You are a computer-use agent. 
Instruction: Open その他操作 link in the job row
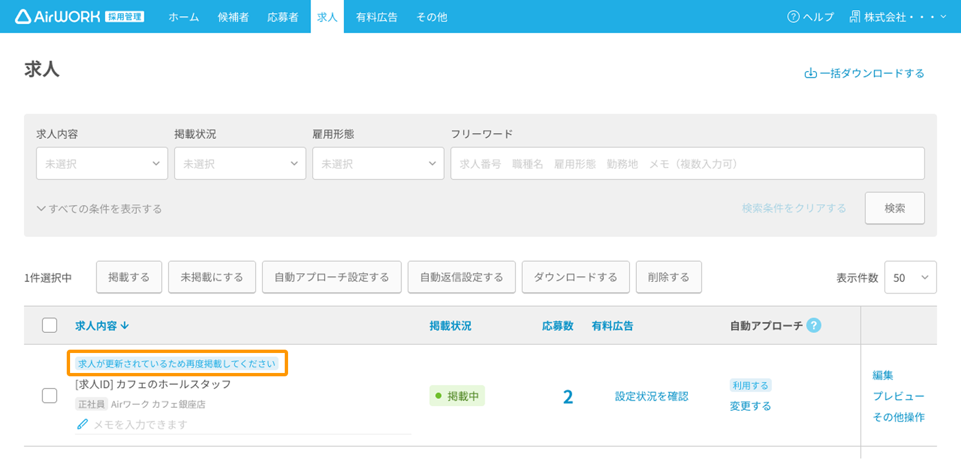coord(899,417)
